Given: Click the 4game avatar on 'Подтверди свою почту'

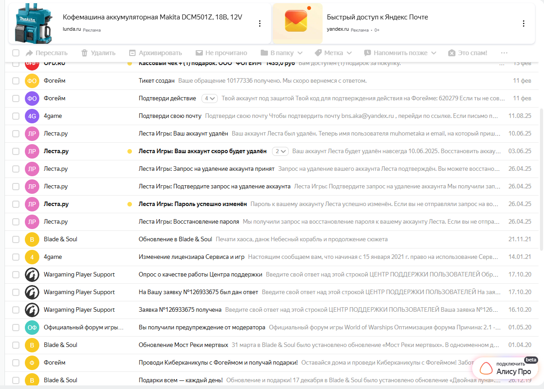Looking at the screenshot, I should [32, 116].
